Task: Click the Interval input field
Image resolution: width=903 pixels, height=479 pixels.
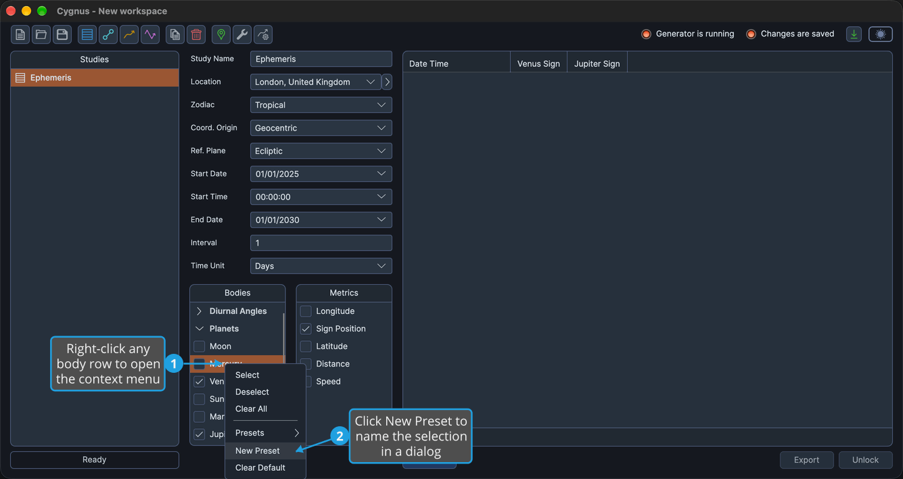Action: (321, 243)
